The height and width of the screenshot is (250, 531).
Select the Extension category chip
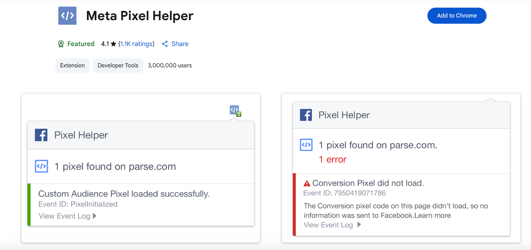[72, 65]
